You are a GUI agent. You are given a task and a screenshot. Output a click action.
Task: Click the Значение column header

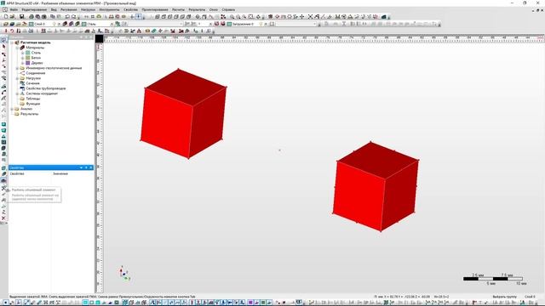(60, 173)
